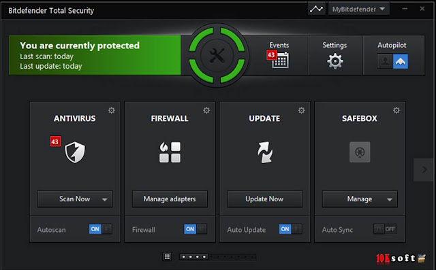Show next modules with right arrow
Viewport: 436px width, 270px height.
[424, 169]
